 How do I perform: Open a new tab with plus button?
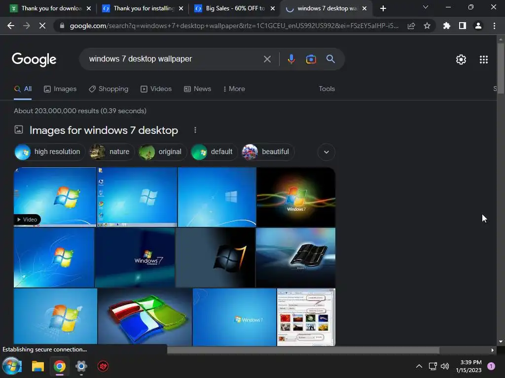tap(383, 8)
